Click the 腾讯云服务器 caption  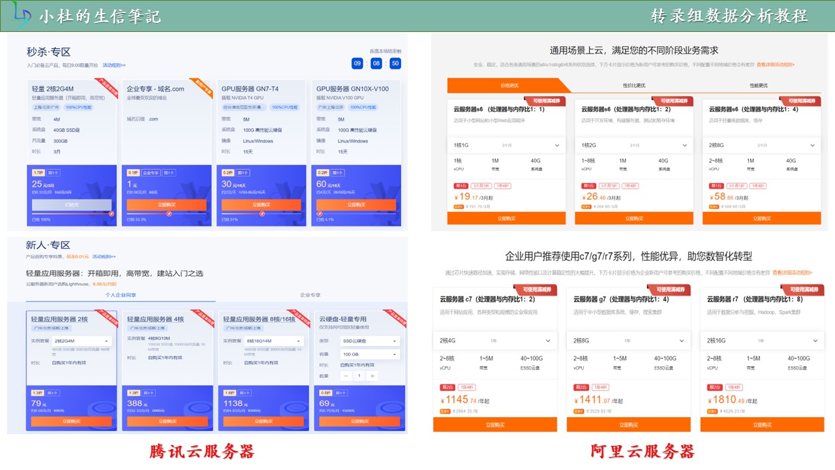click(202, 451)
